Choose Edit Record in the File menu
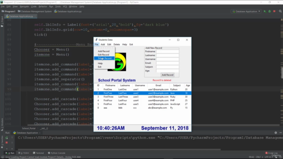This screenshot has width=283, height=159. [103, 55]
